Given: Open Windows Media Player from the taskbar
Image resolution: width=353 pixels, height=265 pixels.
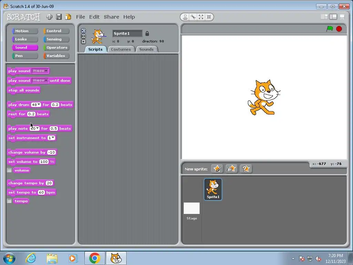Looking at the screenshot, I should coord(73,258).
